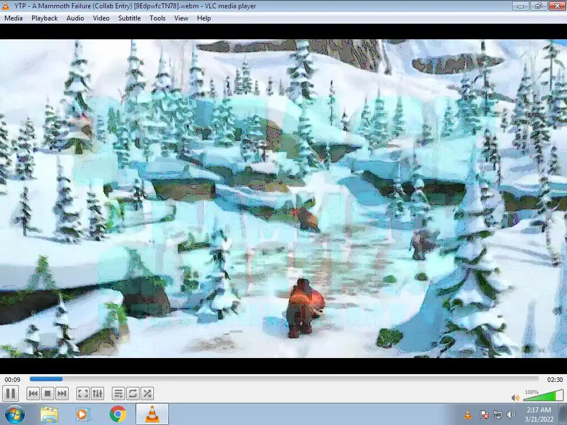567x425 pixels.
Task: Show extended settings equalizer panel
Action: click(97, 393)
